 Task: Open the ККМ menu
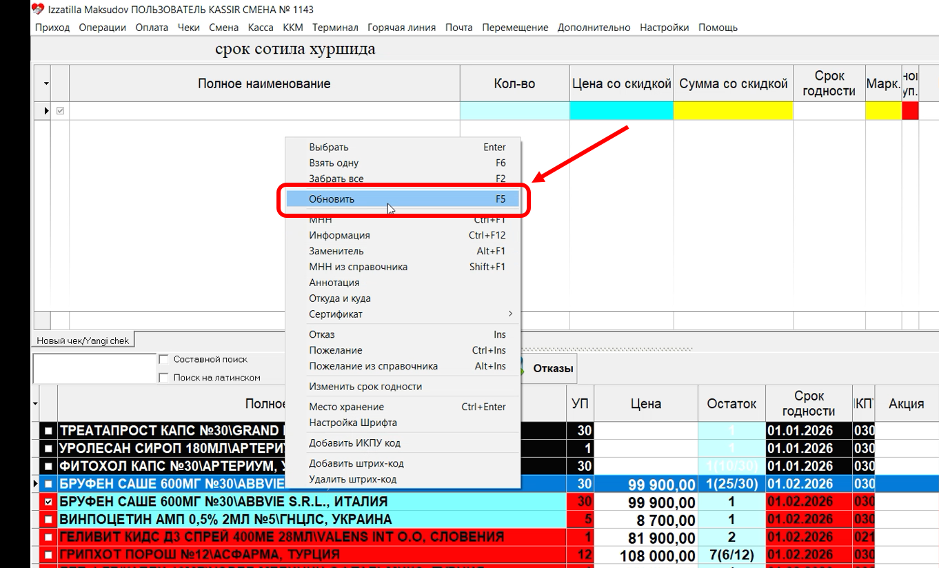(293, 28)
